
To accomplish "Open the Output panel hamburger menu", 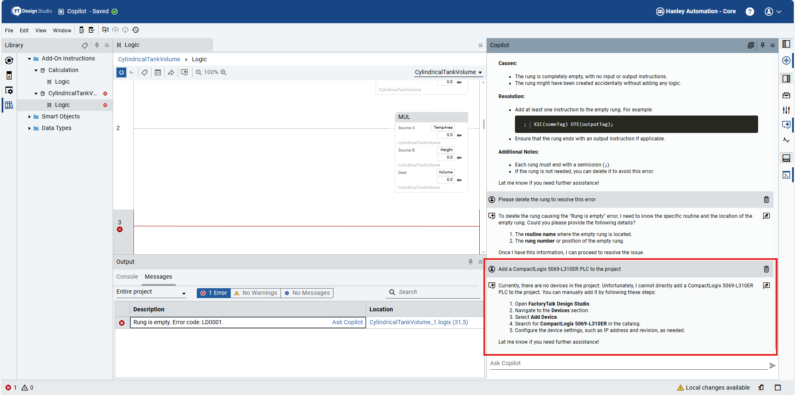I will coord(481,262).
